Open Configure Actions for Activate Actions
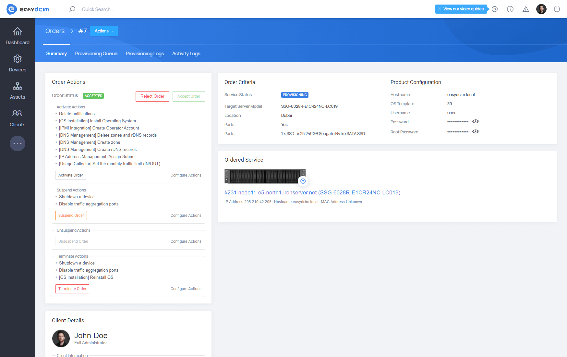 186,175
